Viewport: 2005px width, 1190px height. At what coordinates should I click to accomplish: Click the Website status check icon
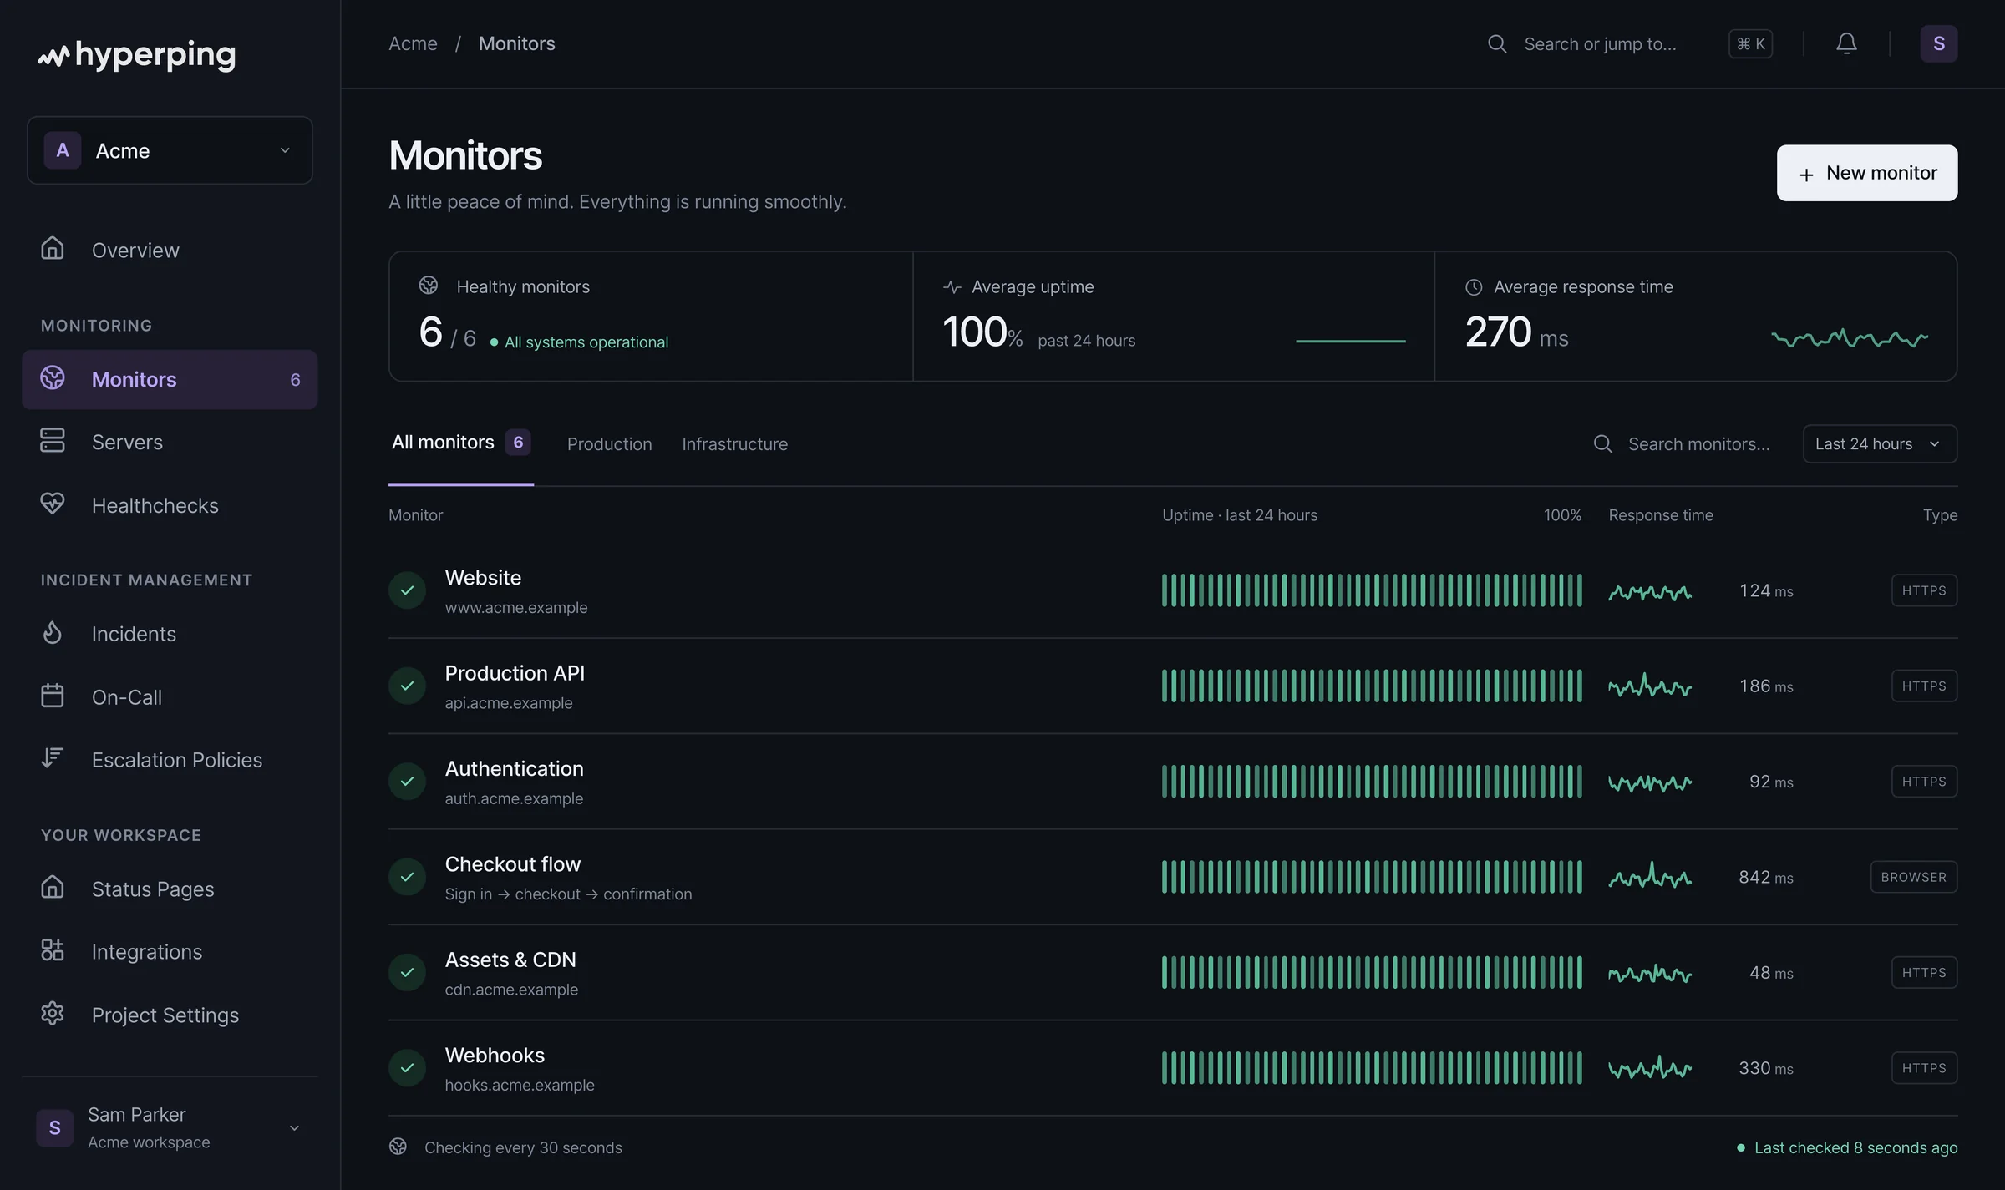[x=408, y=590]
